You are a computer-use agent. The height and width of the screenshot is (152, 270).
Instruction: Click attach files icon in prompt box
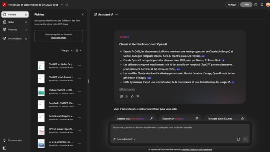(239, 139)
